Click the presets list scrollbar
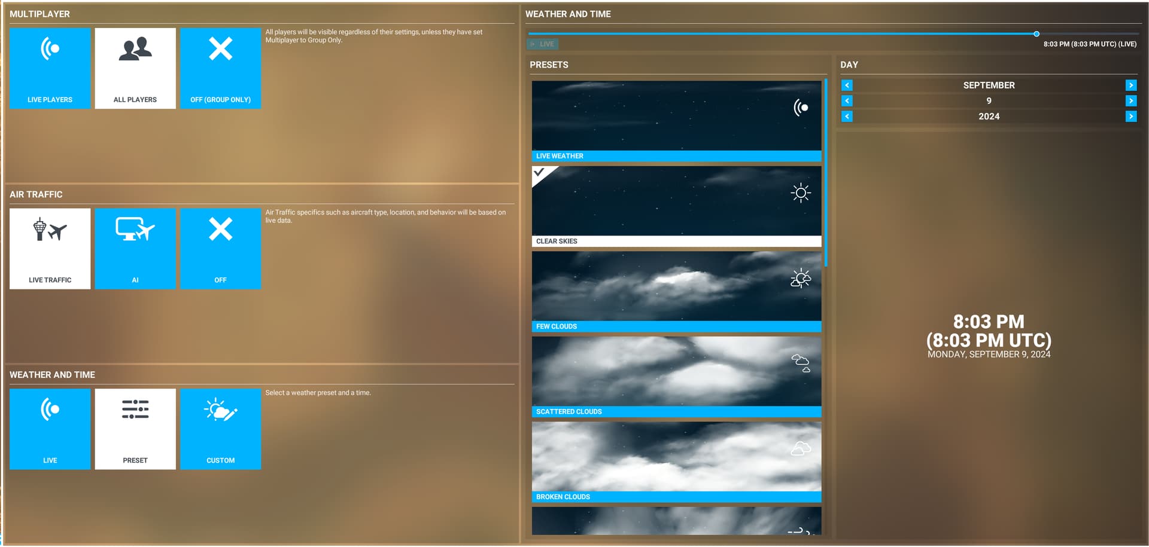Viewport: 1149px width, 547px height. click(826, 173)
